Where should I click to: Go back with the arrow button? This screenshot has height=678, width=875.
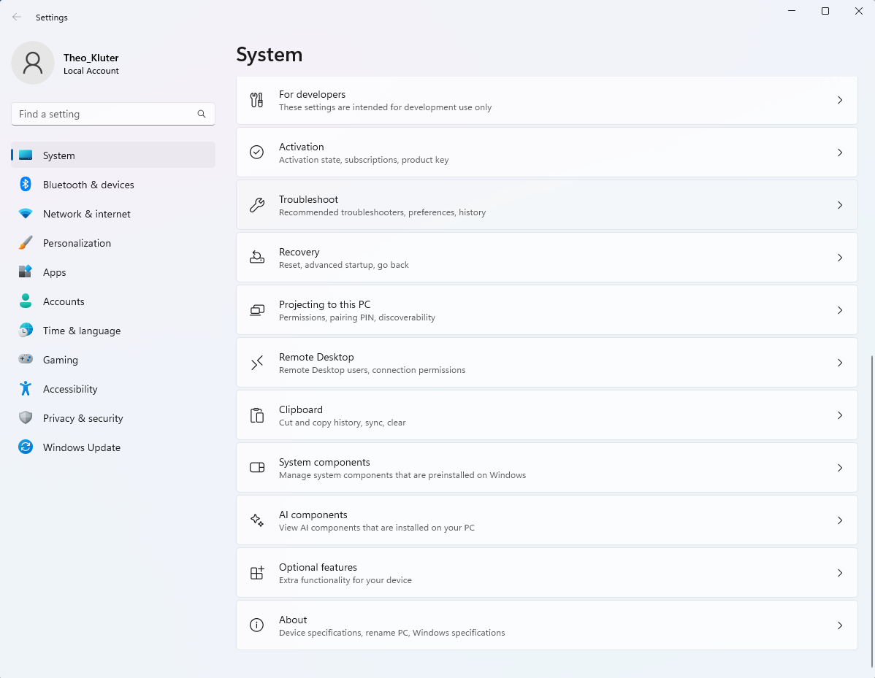coord(17,18)
